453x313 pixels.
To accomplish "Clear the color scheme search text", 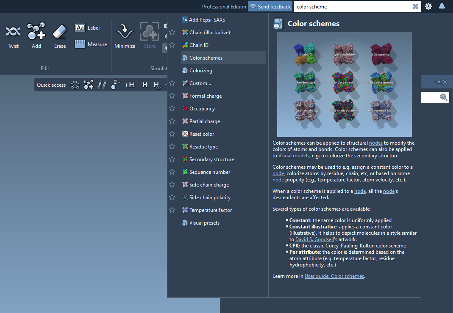I will click(x=415, y=7).
